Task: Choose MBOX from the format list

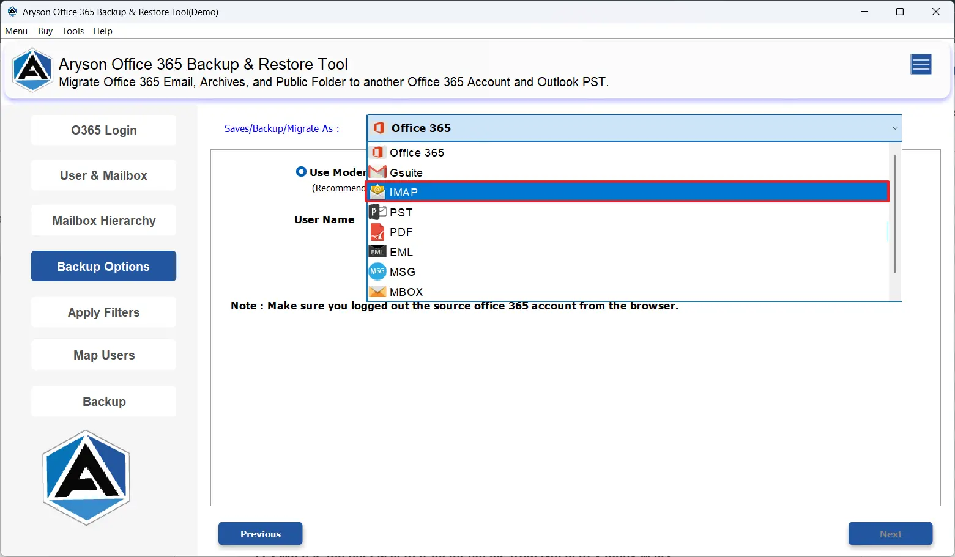Action: (x=628, y=292)
